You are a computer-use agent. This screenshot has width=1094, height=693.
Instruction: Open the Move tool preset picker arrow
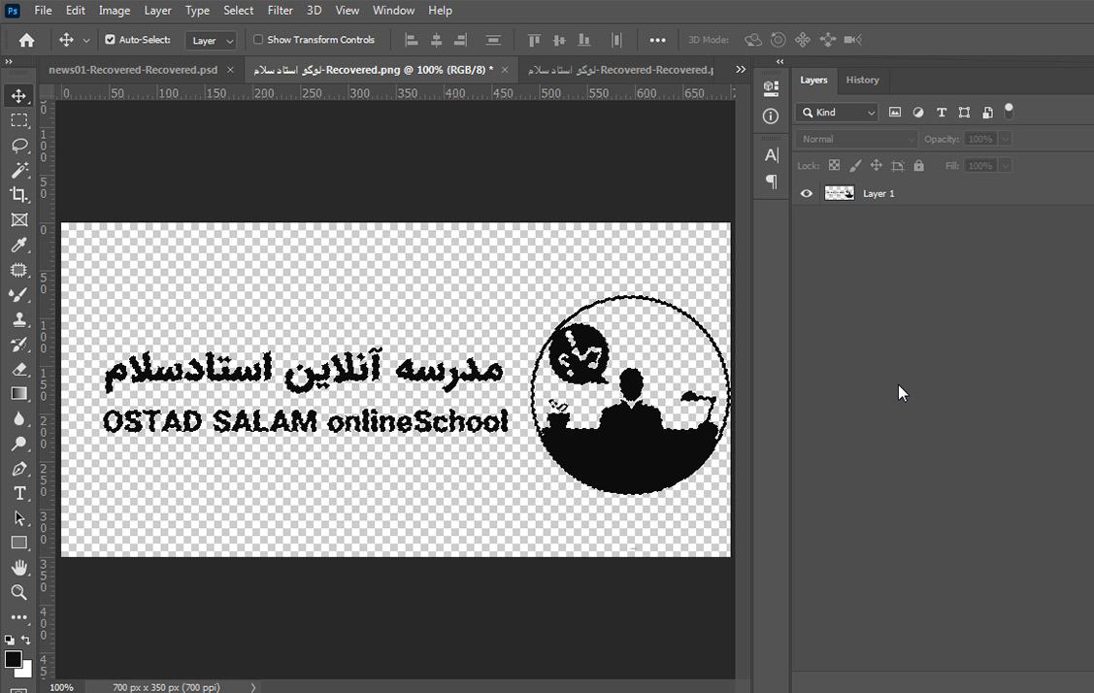(86, 41)
